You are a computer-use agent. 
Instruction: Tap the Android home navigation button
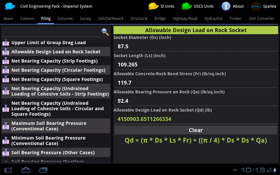[26, 170]
